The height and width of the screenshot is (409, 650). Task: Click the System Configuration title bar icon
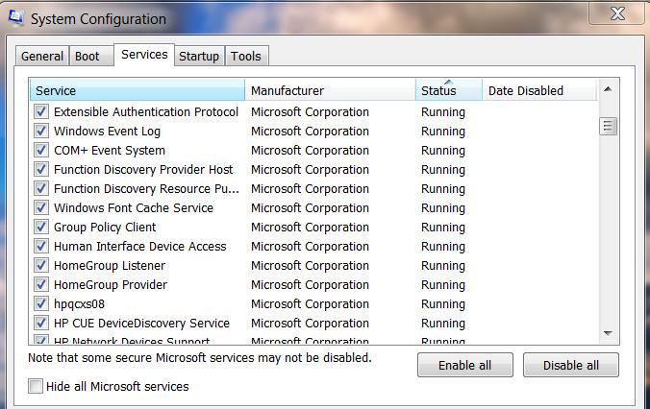14,19
